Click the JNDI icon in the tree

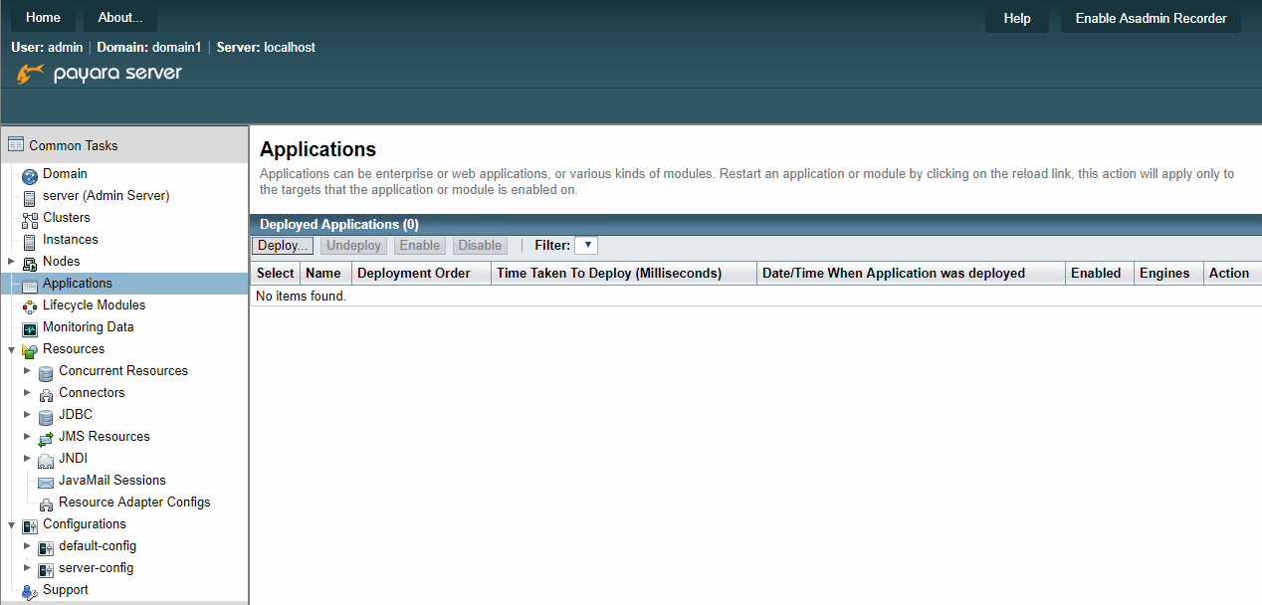46,458
